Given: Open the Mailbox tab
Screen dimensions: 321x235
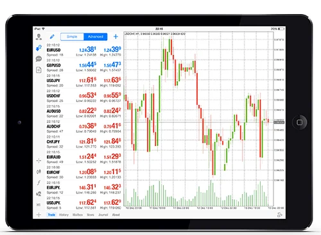Looking at the screenshot, I should pos(78,215).
